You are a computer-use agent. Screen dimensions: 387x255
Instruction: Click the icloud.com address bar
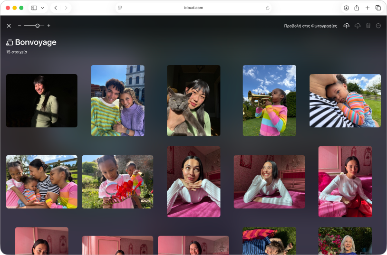point(193,8)
